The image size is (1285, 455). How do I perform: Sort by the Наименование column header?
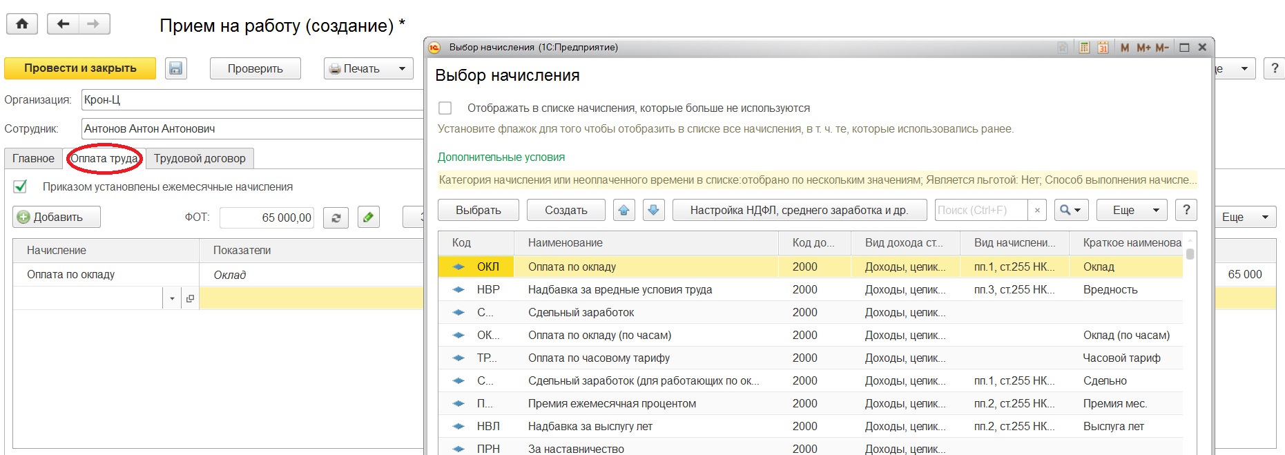click(x=646, y=243)
